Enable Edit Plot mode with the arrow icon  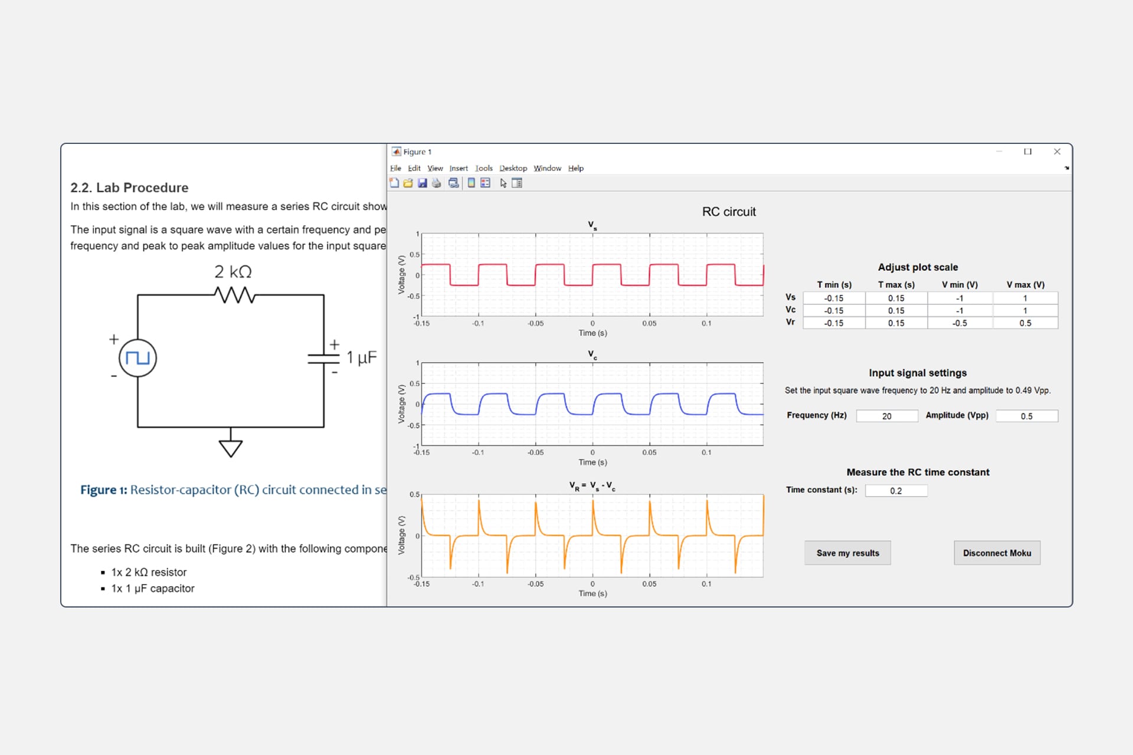pyautogui.click(x=503, y=183)
